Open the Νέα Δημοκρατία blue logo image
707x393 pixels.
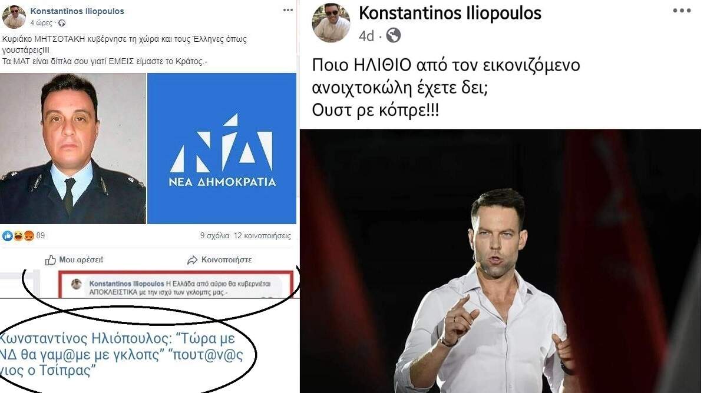click(x=222, y=148)
